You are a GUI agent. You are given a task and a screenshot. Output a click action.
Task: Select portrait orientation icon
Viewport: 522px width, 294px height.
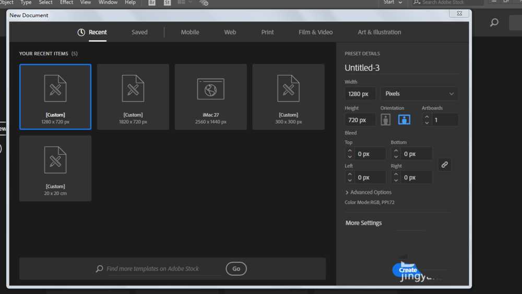[x=386, y=120]
